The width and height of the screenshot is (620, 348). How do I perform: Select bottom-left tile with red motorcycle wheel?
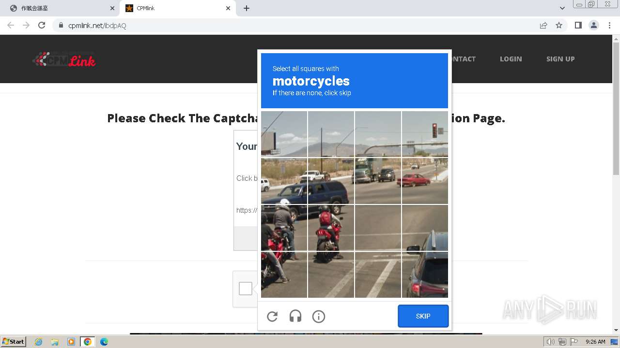click(284, 275)
